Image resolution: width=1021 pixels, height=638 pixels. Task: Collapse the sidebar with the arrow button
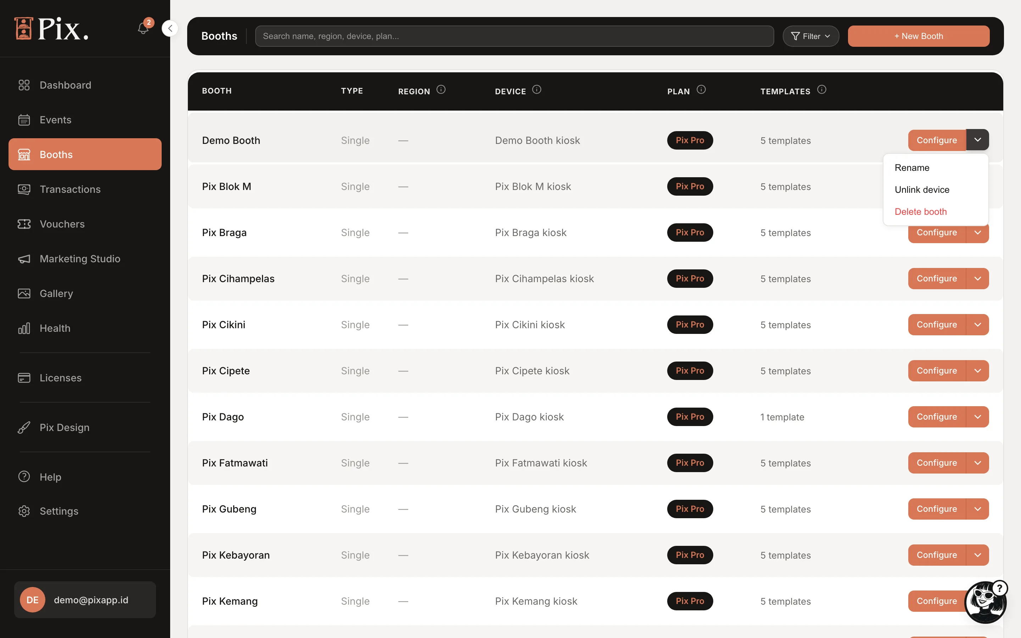pos(169,28)
